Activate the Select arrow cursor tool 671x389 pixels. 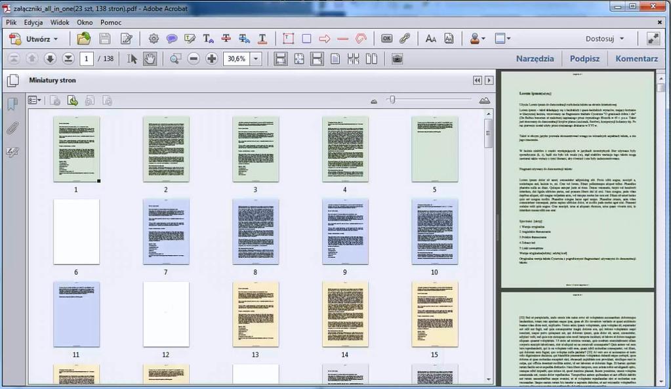pos(132,58)
